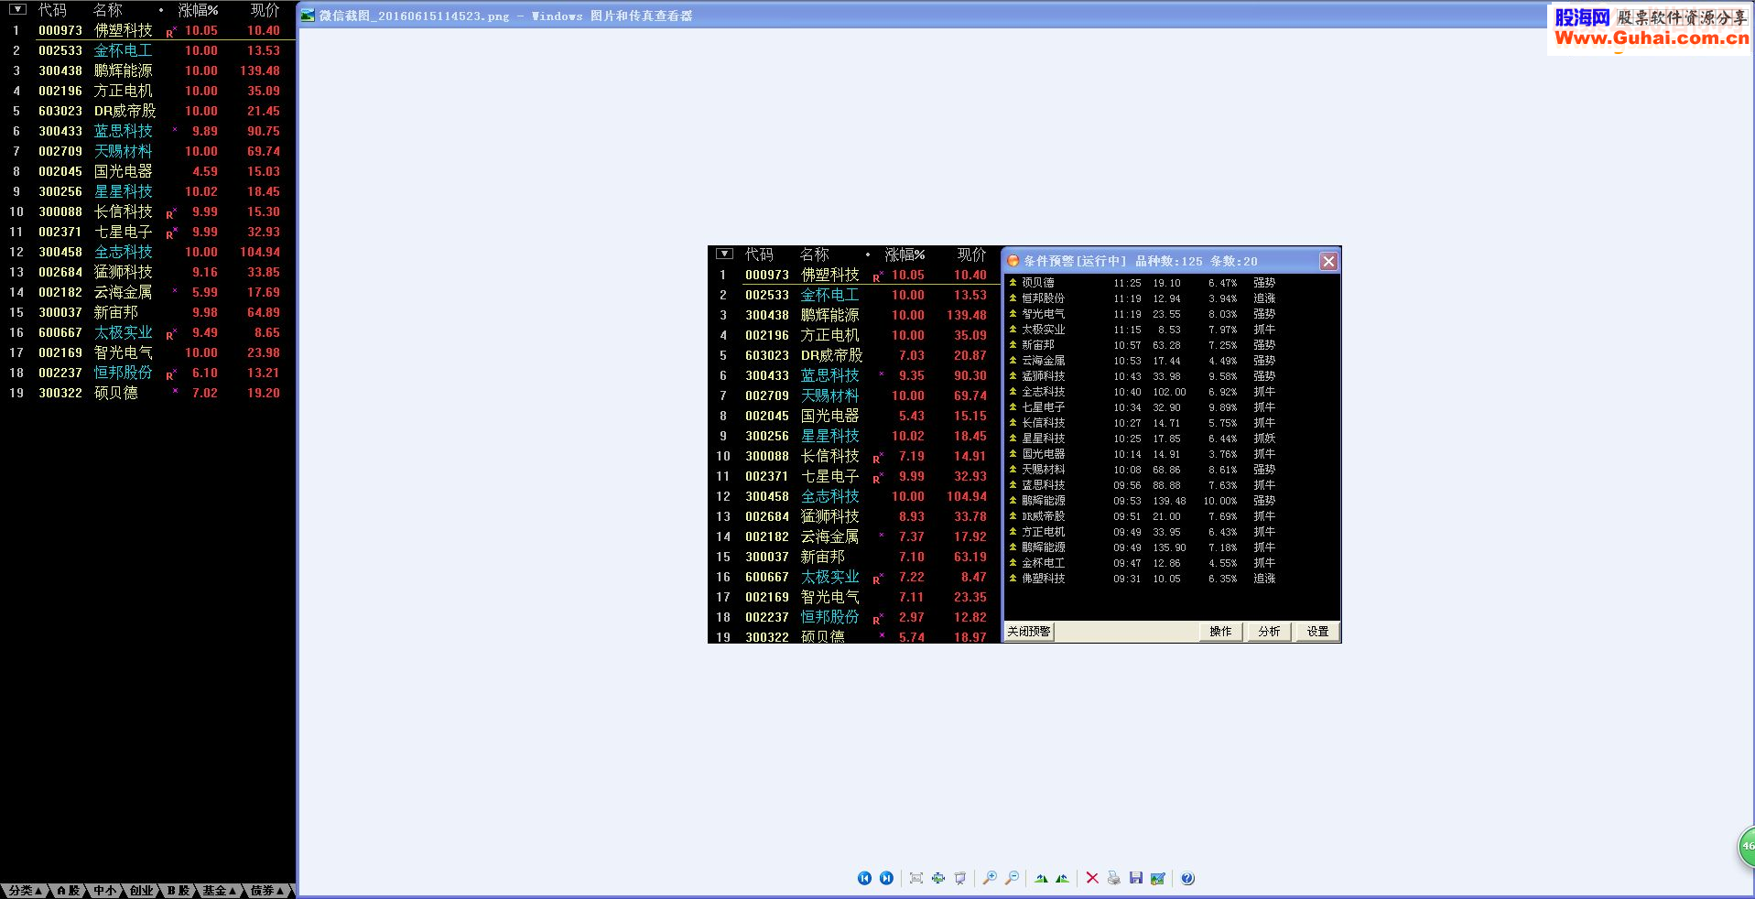Viewport: 1755px width, 899px height.
Task: Delete the image with the red X icon
Action: point(1092,878)
